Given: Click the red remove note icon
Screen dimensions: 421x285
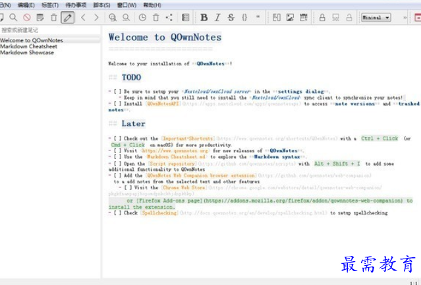Looking at the screenshot, I should [x=27, y=17].
